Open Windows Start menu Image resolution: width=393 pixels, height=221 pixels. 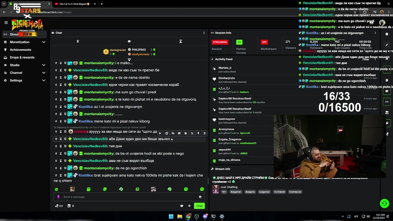(x=171, y=216)
